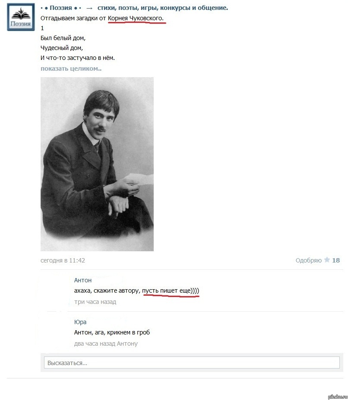Open the black-and-white portrait photo
348x400 pixels.
click(x=97, y=164)
